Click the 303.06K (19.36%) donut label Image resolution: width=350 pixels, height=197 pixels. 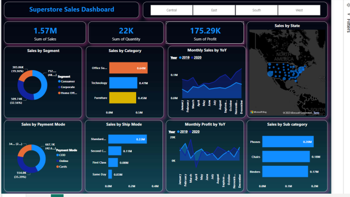coord(18,69)
